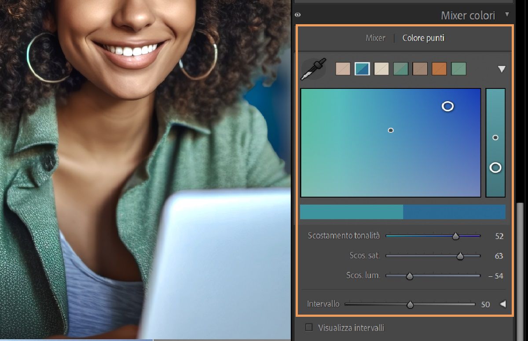Open the swatches dropdown triangle
This screenshot has width=528, height=341.
tap(502, 69)
